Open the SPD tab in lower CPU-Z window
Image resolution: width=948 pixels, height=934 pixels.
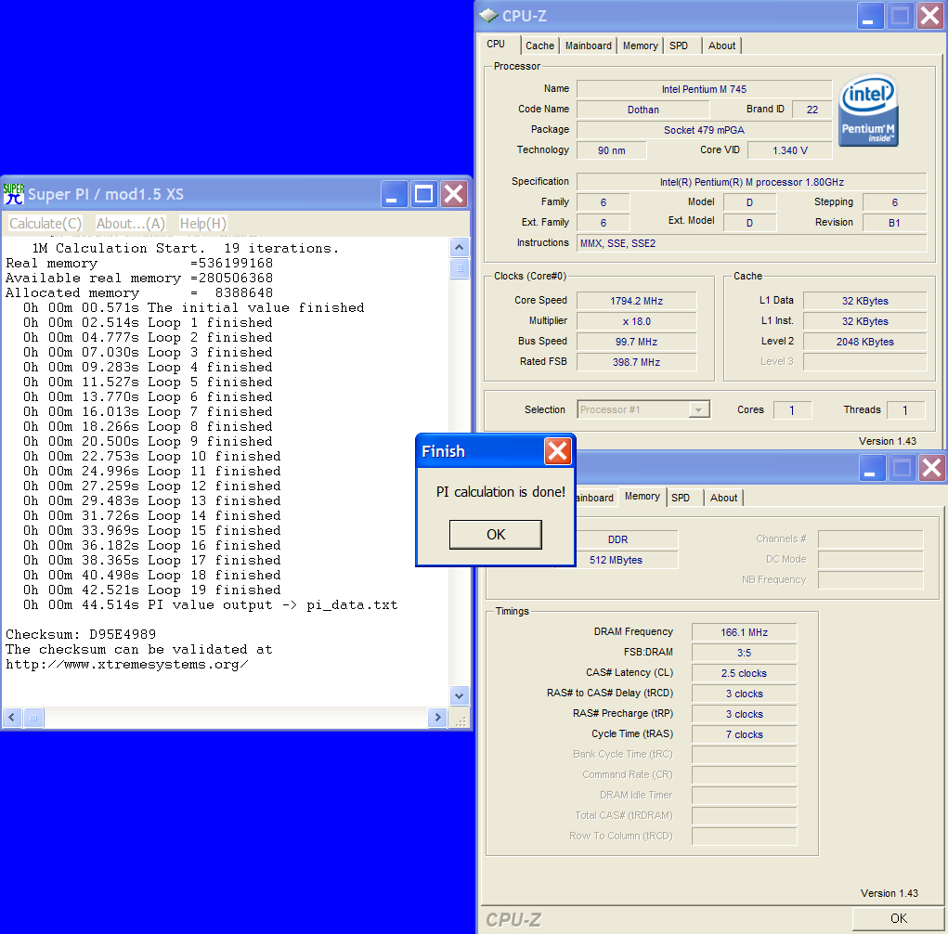tap(681, 498)
